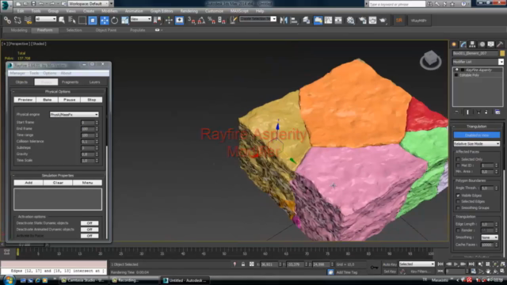This screenshot has width=507, height=285.
Task: Open the Utilities command panel tab
Action: click(x=500, y=44)
